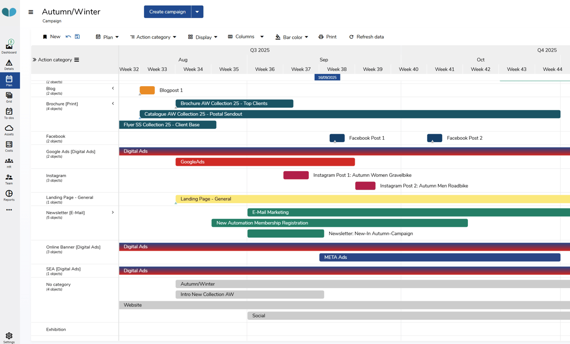
Task: Click the undo arrow icon in toolbar
Action: (x=68, y=36)
